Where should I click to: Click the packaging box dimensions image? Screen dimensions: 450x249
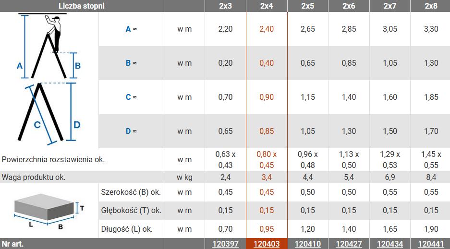pyautogui.click(x=49, y=210)
